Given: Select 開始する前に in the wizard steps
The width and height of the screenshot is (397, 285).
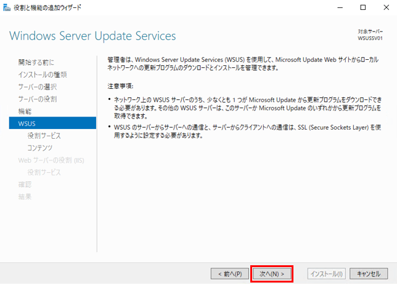Looking at the screenshot, I should point(36,62).
